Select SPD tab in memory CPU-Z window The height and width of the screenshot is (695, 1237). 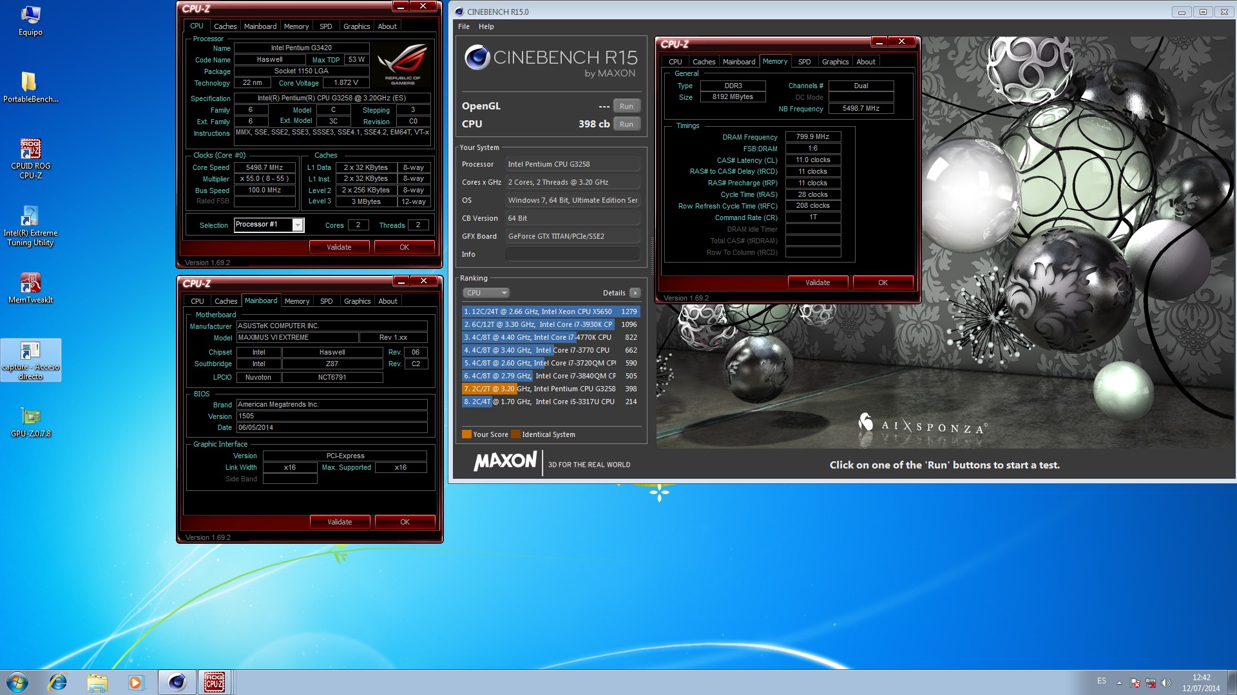point(805,62)
